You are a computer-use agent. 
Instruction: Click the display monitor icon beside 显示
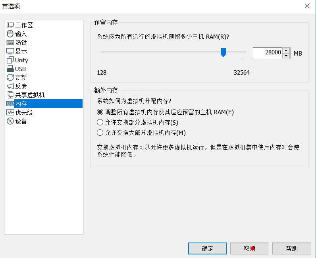(x=10, y=51)
